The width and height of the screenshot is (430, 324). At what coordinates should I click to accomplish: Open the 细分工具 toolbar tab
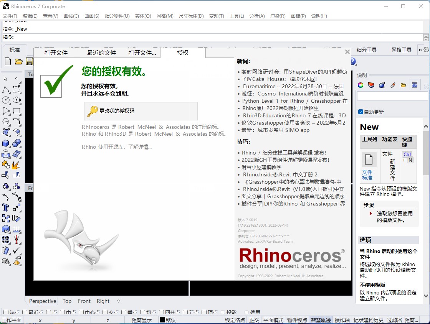pos(367,50)
